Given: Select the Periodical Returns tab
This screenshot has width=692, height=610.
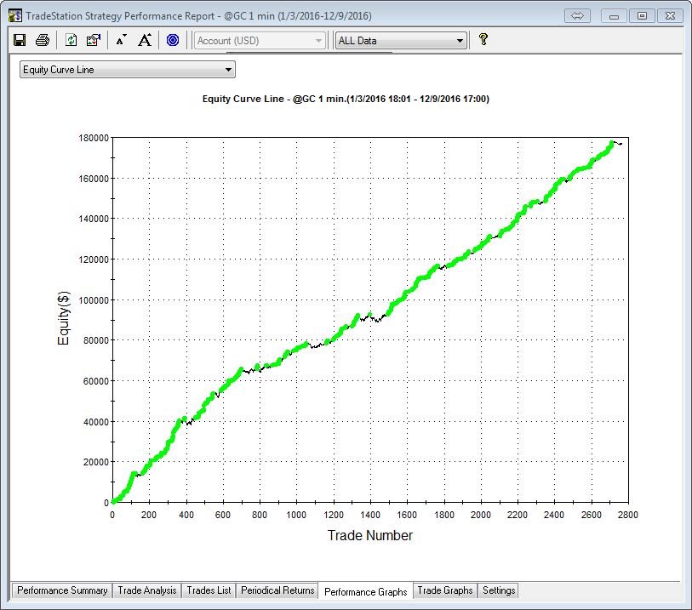Looking at the screenshot, I should pos(277,590).
